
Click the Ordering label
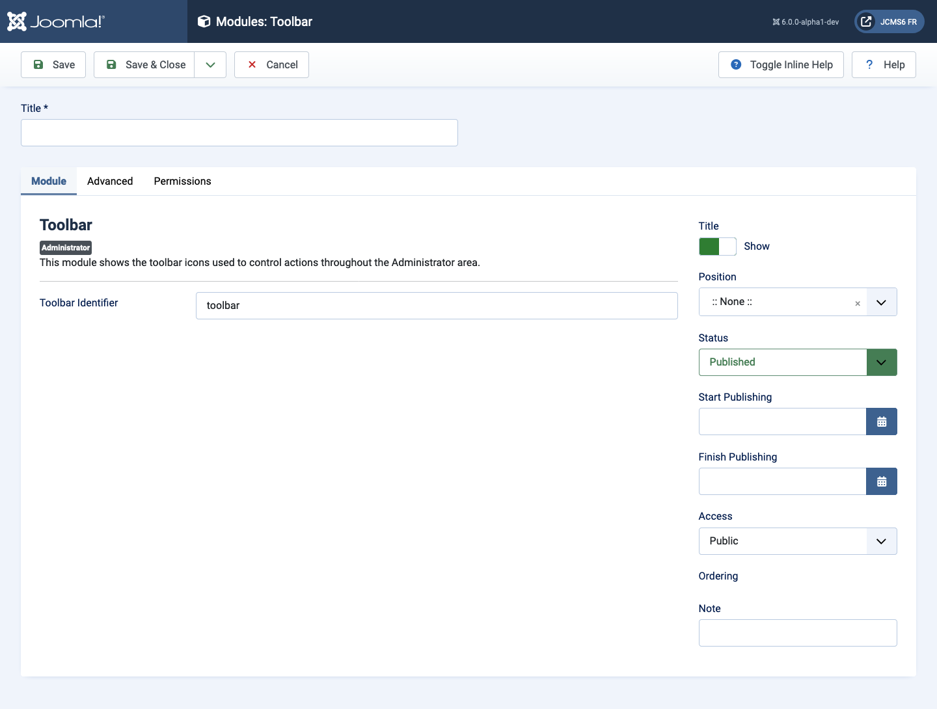point(718,576)
